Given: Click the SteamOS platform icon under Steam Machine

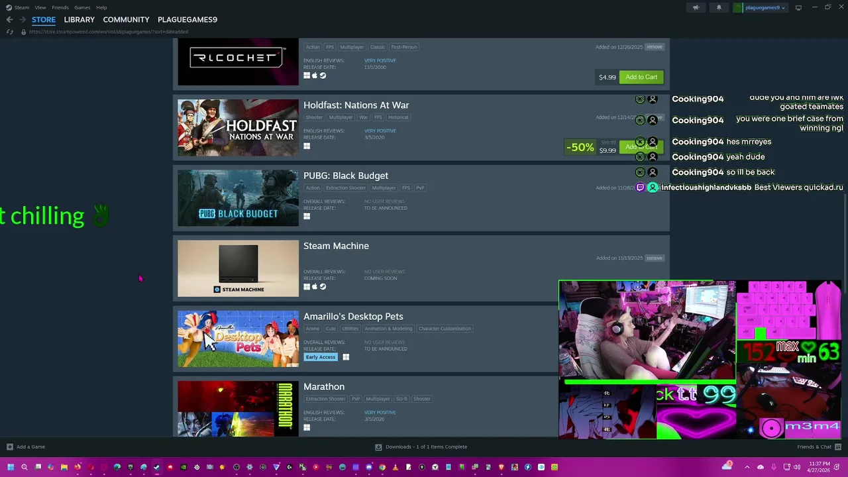Looking at the screenshot, I should click(323, 286).
